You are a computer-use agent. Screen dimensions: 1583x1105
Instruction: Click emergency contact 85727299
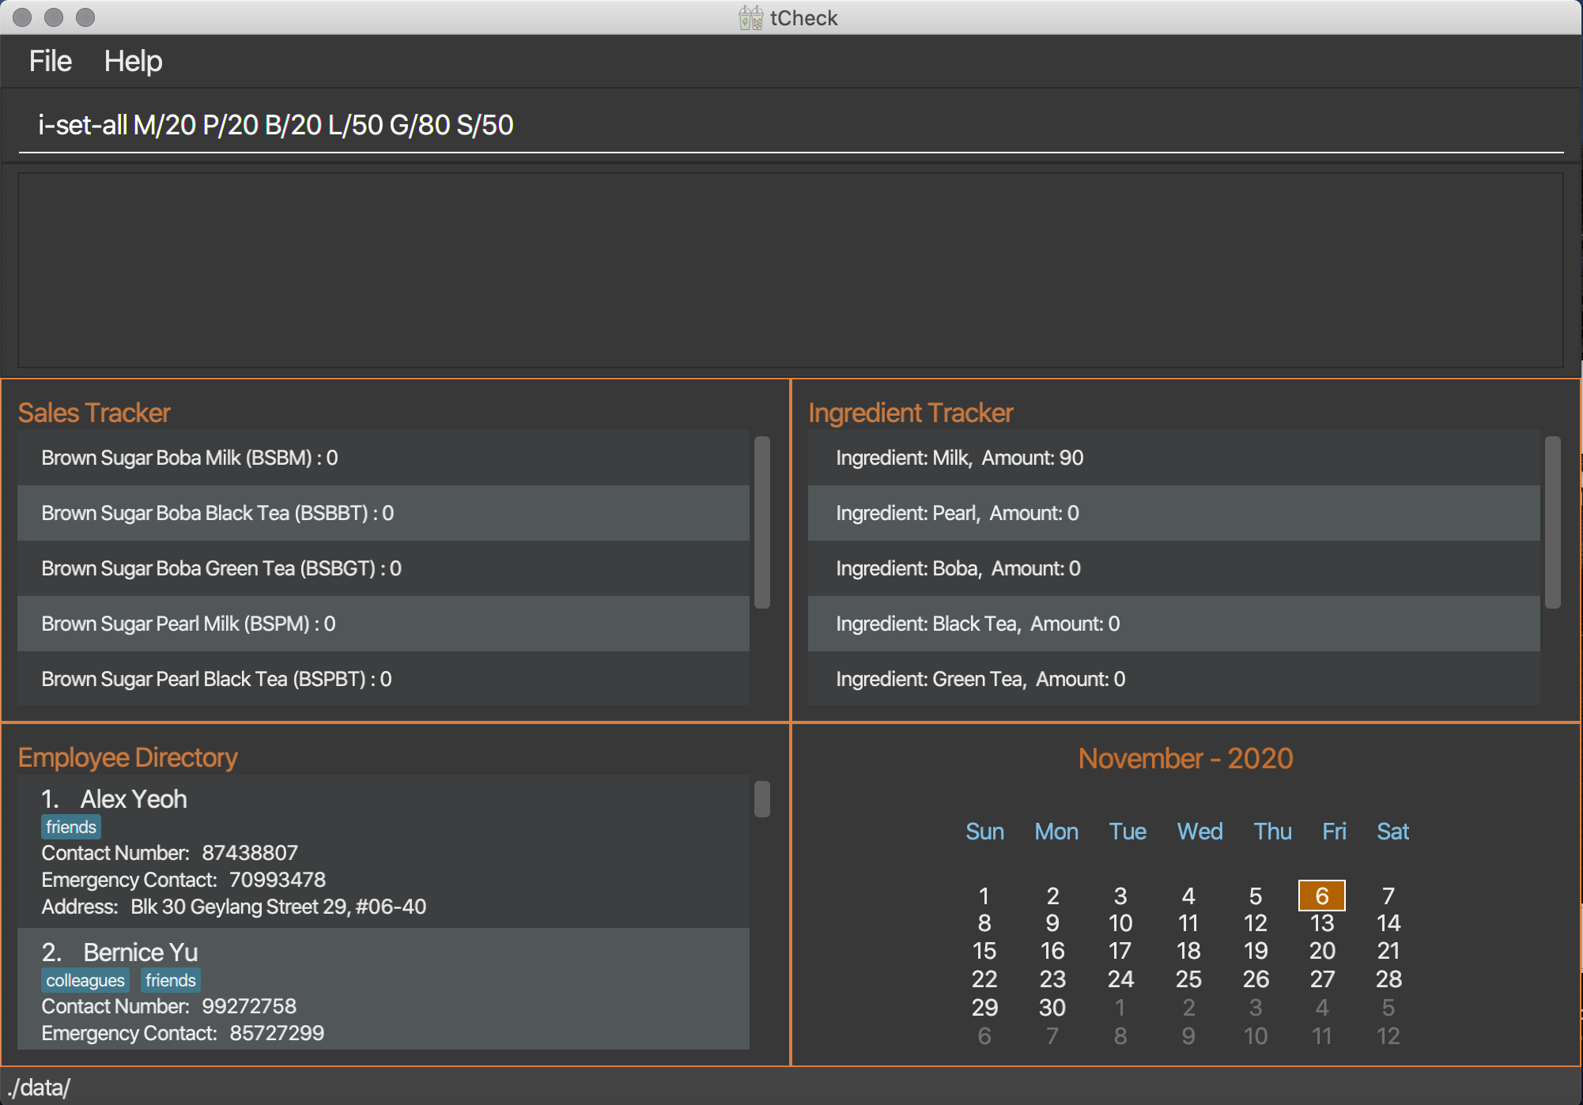(x=277, y=1033)
